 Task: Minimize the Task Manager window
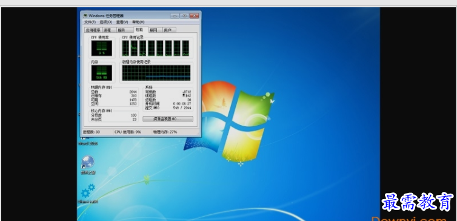tap(175, 16)
